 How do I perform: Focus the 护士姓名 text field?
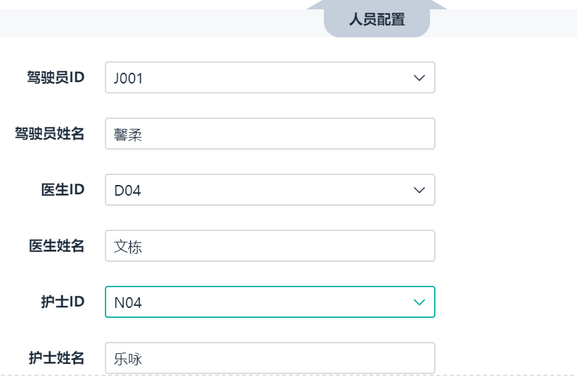270,359
